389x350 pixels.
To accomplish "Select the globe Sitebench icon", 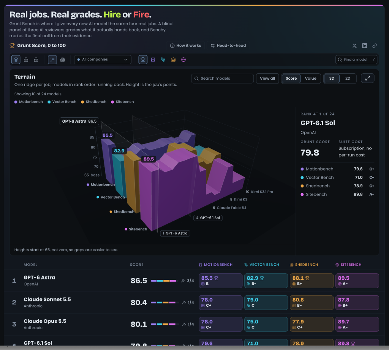I will pyautogui.click(x=183, y=60).
